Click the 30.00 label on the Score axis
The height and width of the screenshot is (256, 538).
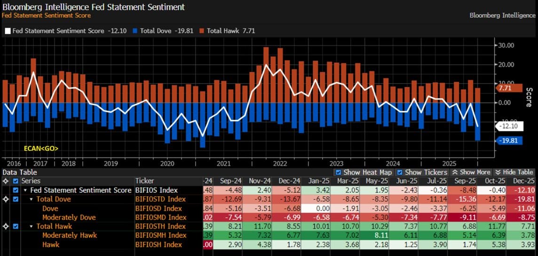pos(506,45)
